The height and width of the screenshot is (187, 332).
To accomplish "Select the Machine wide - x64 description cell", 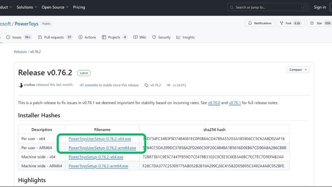I will tap(42, 157).
